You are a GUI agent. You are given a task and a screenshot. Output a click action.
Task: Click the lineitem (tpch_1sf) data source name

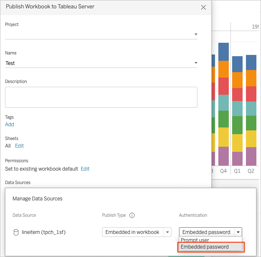pyautogui.click(x=43, y=232)
